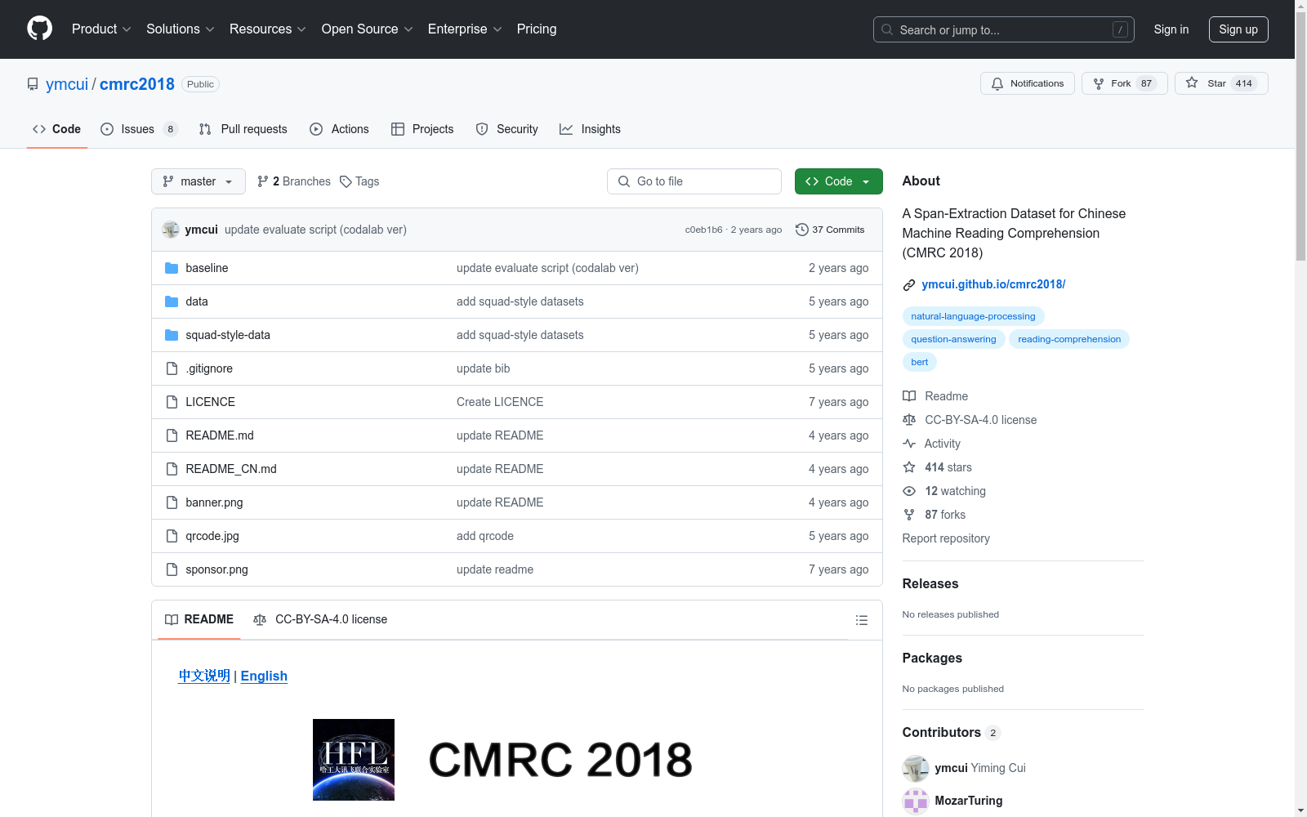Screen dimensions: 1307x817
Task: Focus the Go to file field
Action: click(x=694, y=181)
